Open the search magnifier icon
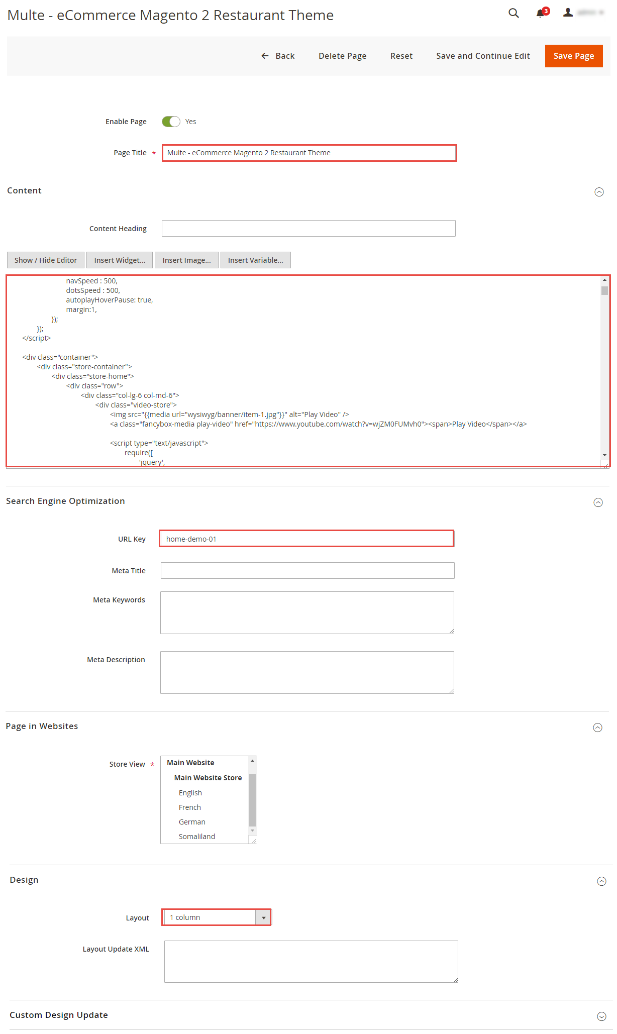Image resolution: width=617 pixels, height=1034 pixels. [513, 13]
